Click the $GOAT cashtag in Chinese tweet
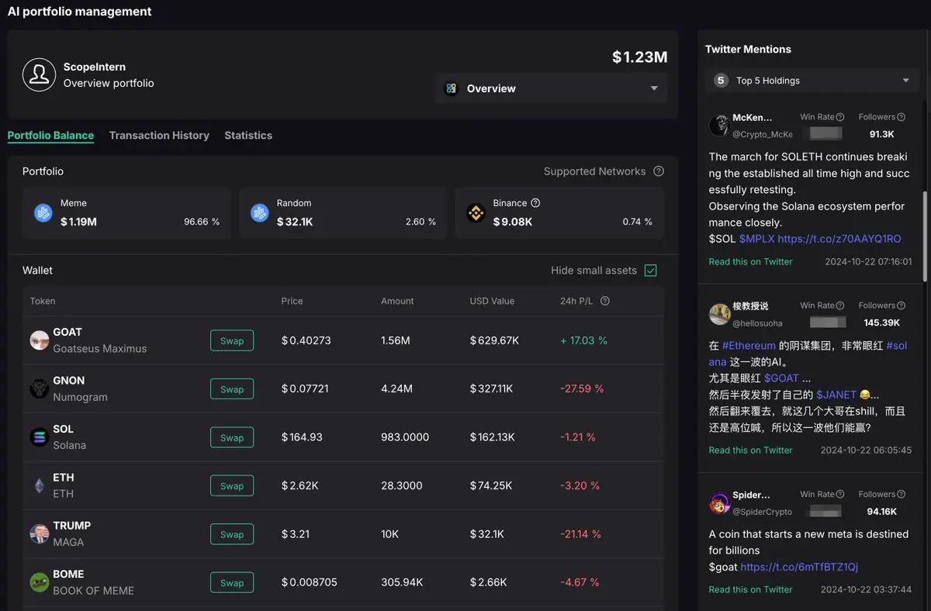The image size is (931, 611). pos(781,378)
